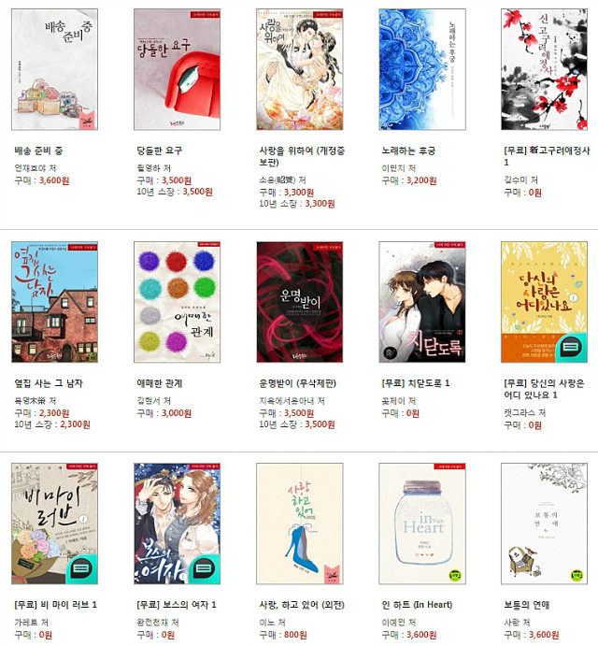The height and width of the screenshot is (646, 598).
Task: Click the 인 하트 (In Heart) title
Action: coord(417,605)
